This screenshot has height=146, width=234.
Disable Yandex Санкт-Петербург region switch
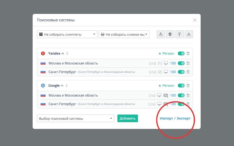point(181,72)
